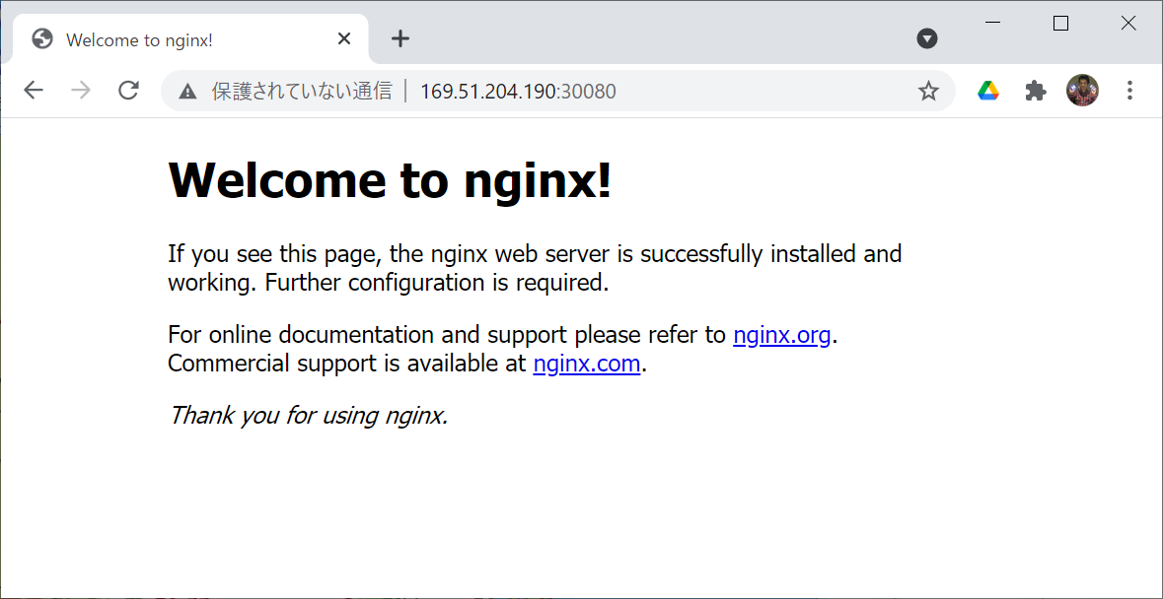Viewport: 1163px width, 599px height.
Task: Maximize the Chrome window
Action: tap(1060, 23)
